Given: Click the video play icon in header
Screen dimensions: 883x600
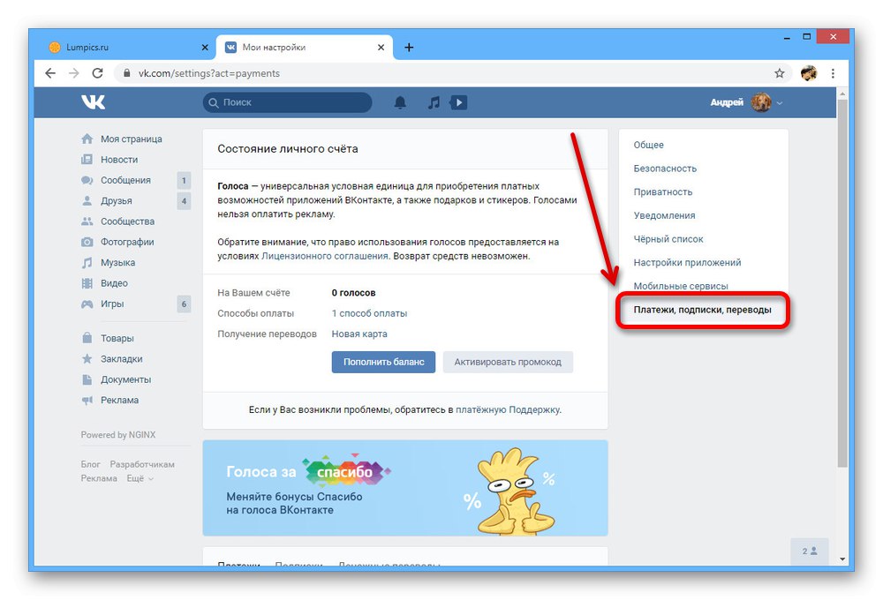Looking at the screenshot, I should coord(458,102).
